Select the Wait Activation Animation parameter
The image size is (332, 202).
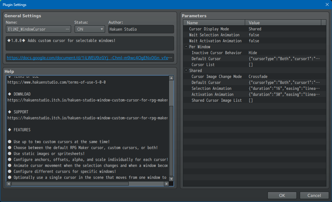pos(254,41)
